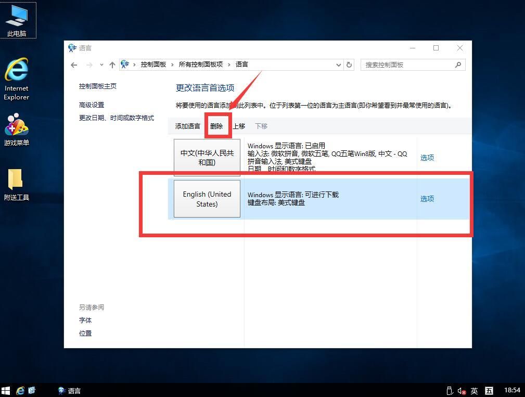Refresh the Language page with the refresh icon
525x397 pixels.
click(x=349, y=65)
